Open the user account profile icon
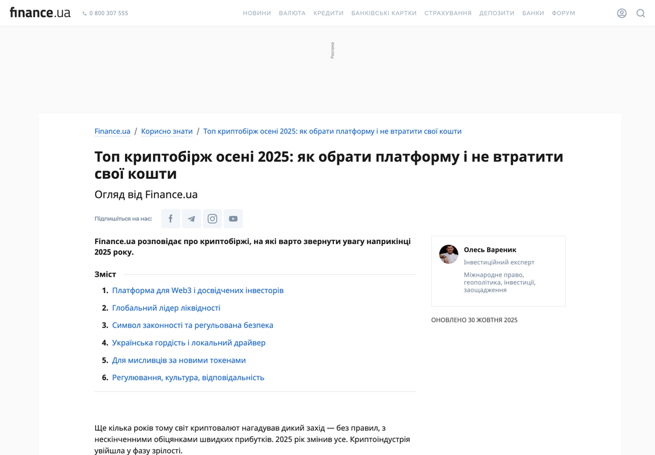This screenshot has height=455, width=655. 622,14
